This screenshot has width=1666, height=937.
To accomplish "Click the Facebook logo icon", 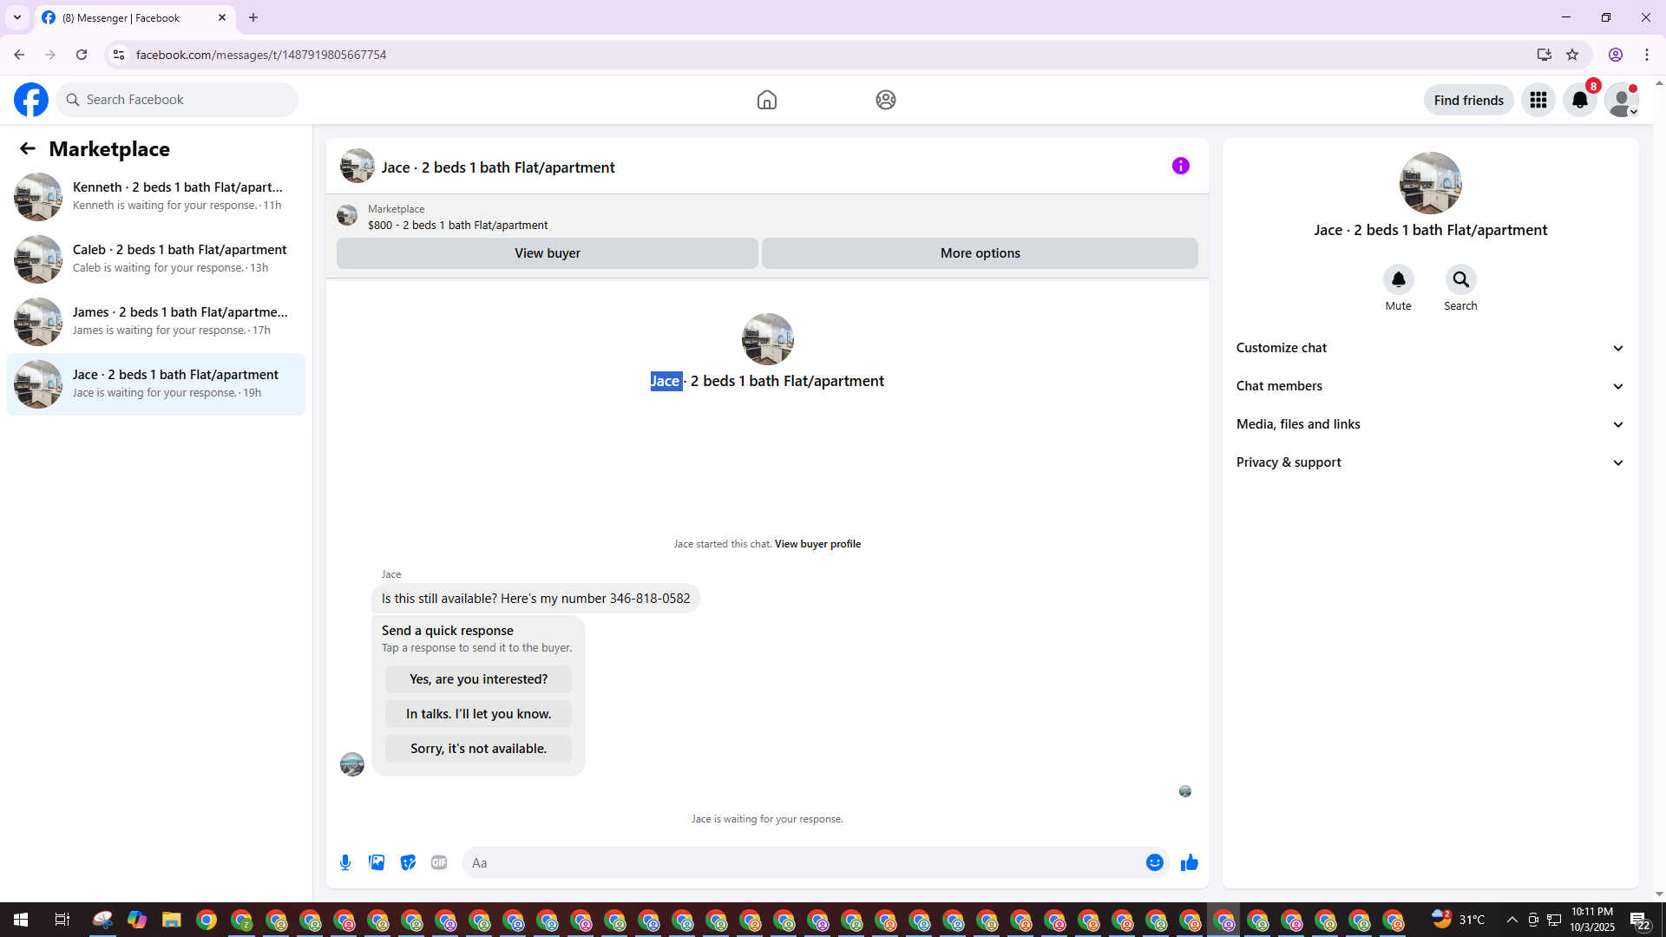I will tap(31, 100).
